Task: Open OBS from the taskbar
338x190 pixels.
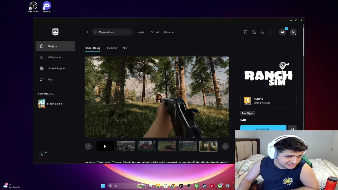Action: [x=189, y=186]
